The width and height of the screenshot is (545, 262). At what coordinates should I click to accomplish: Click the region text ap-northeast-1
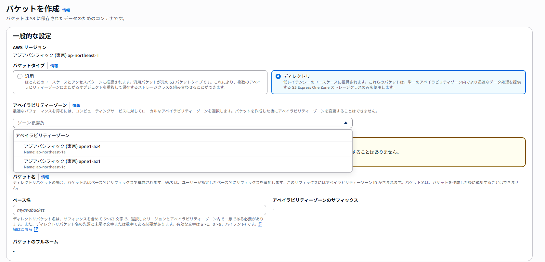(83, 56)
